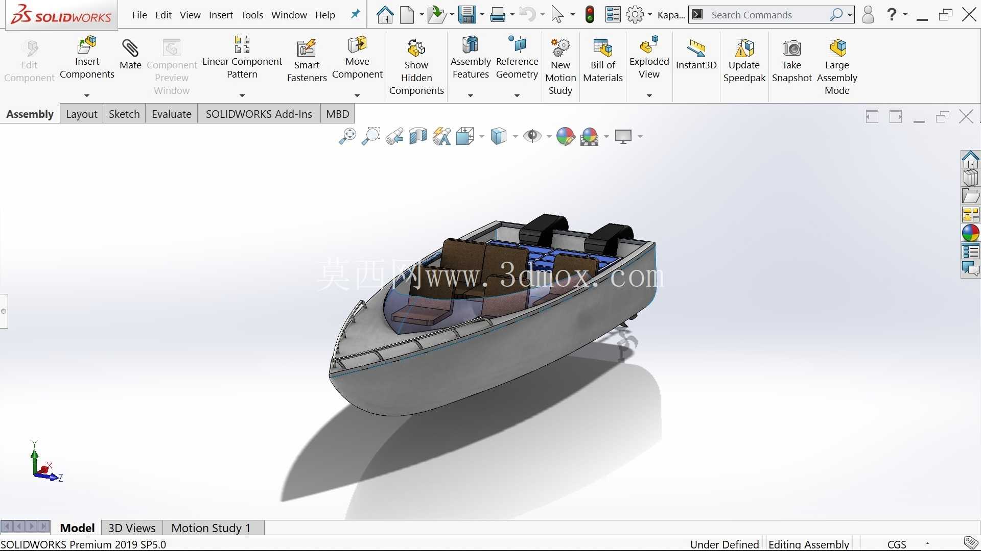This screenshot has width=981, height=551.
Task: Expand the collapsed feature manager panel handle
Action: click(x=4, y=311)
